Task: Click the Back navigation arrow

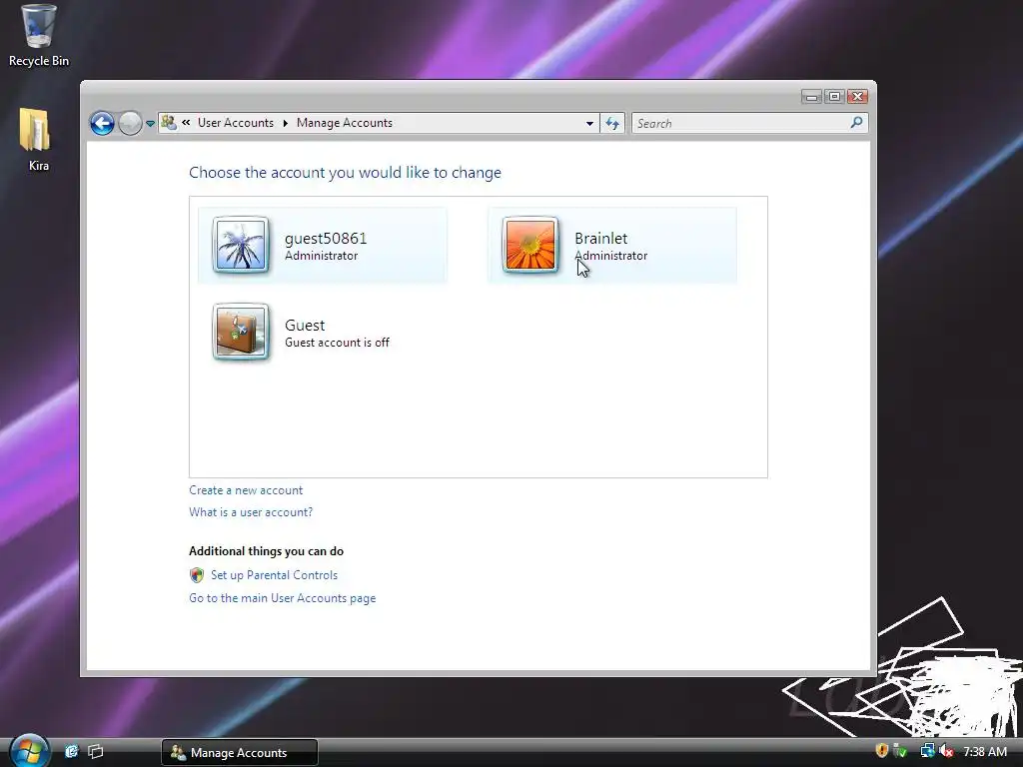Action: 102,123
